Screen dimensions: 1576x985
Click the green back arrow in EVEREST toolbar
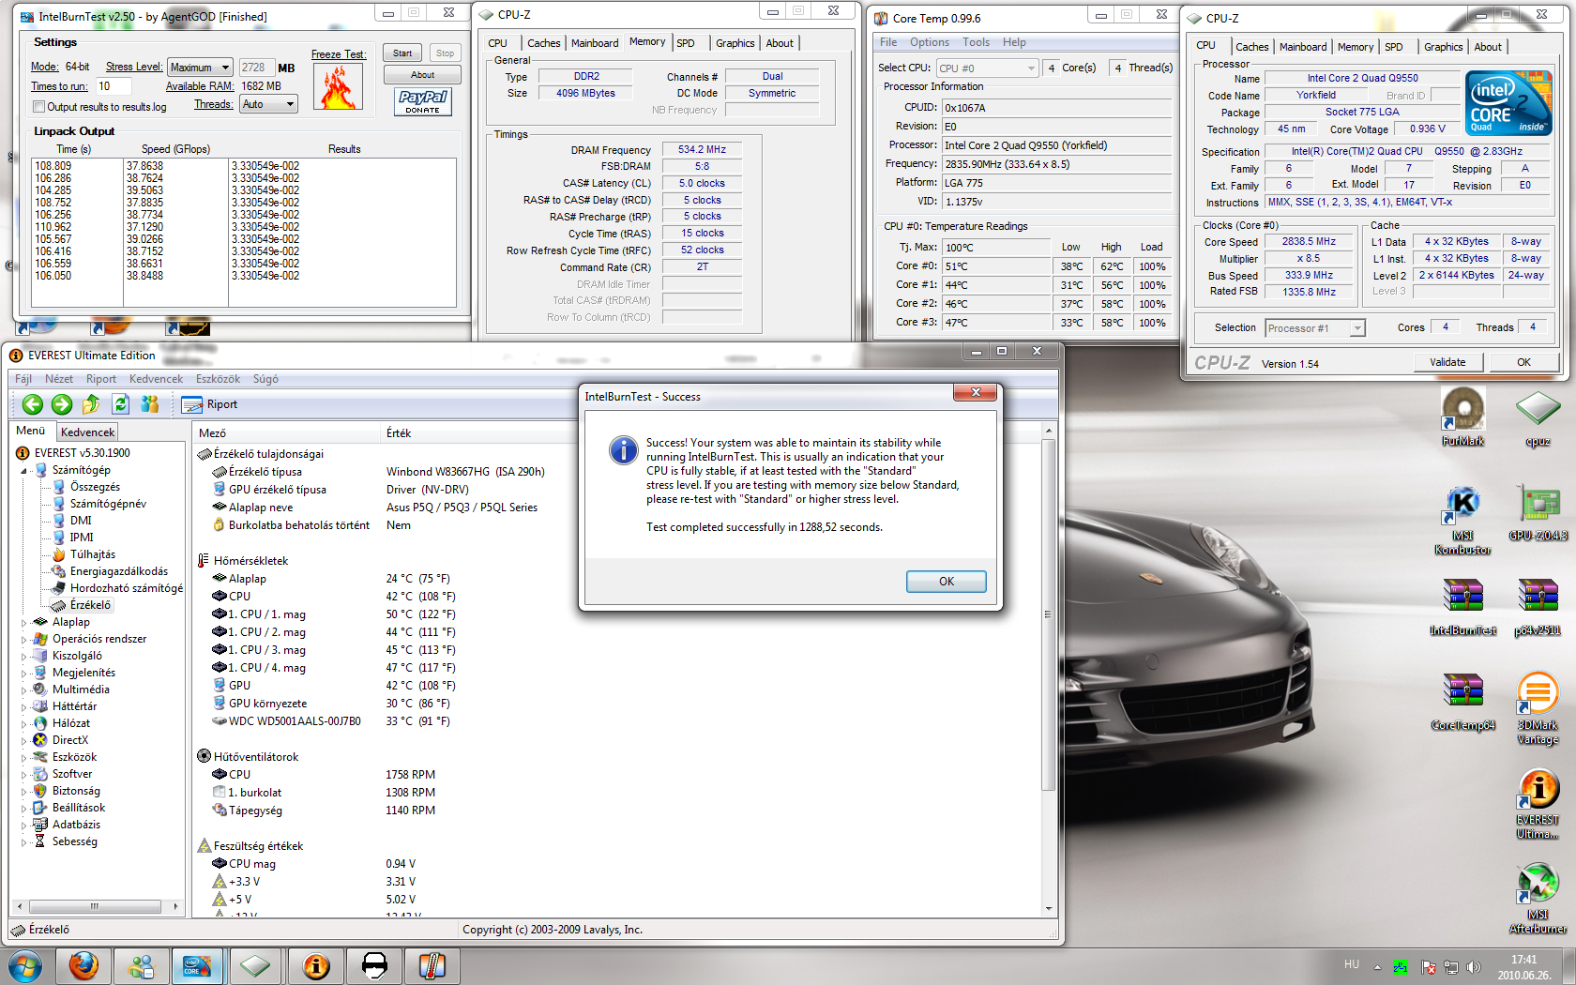pyautogui.click(x=33, y=404)
